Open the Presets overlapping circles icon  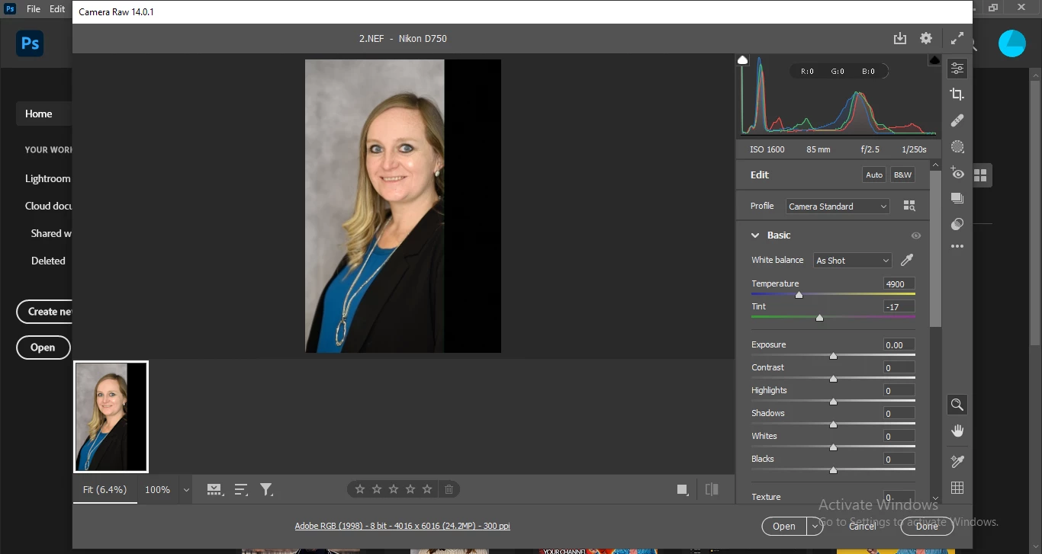tap(957, 224)
